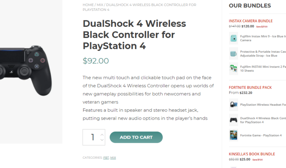Click the Instax Mini 9 camera thumbnail
The image size is (286, 168).
(234, 38)
